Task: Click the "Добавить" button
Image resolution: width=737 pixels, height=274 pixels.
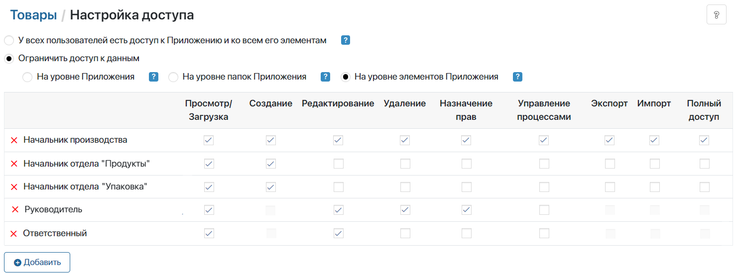Action: [37, 263]
